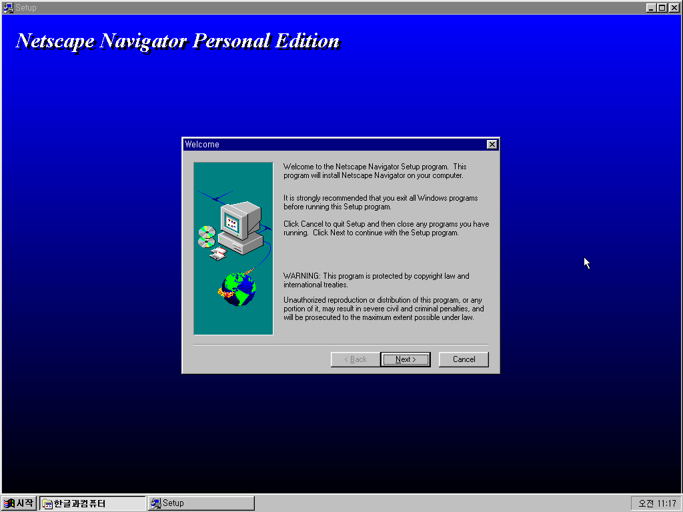Click the Setup window icon in title bar

click(x=8, y=7)
